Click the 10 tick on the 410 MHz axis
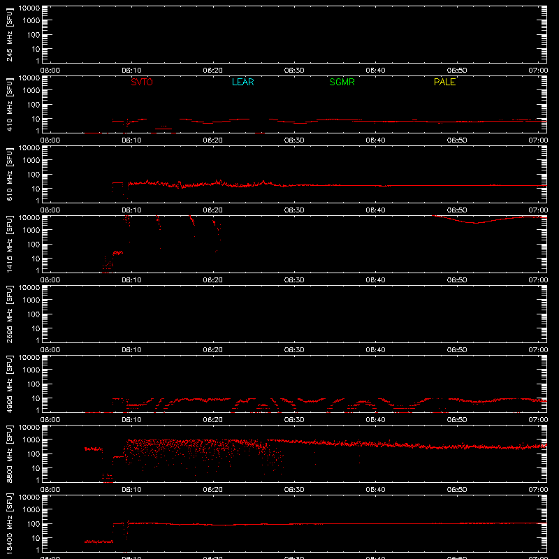This screenshot has width=559, height=559. point(36,119)
